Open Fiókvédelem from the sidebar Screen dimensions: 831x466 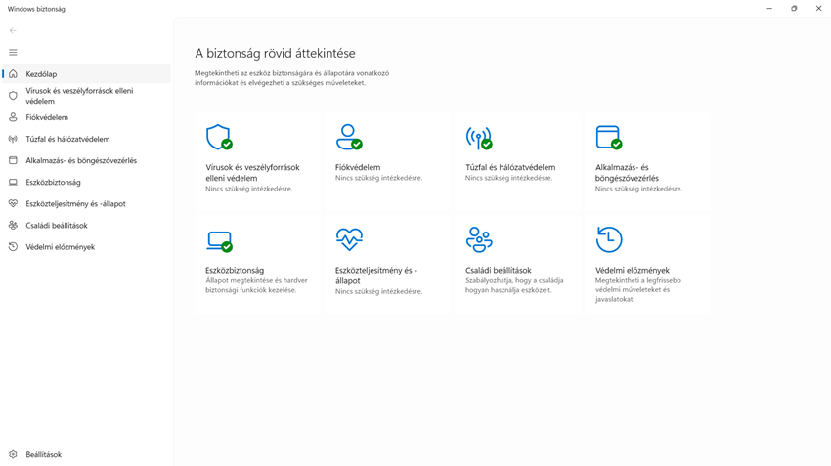coord(87,117)
